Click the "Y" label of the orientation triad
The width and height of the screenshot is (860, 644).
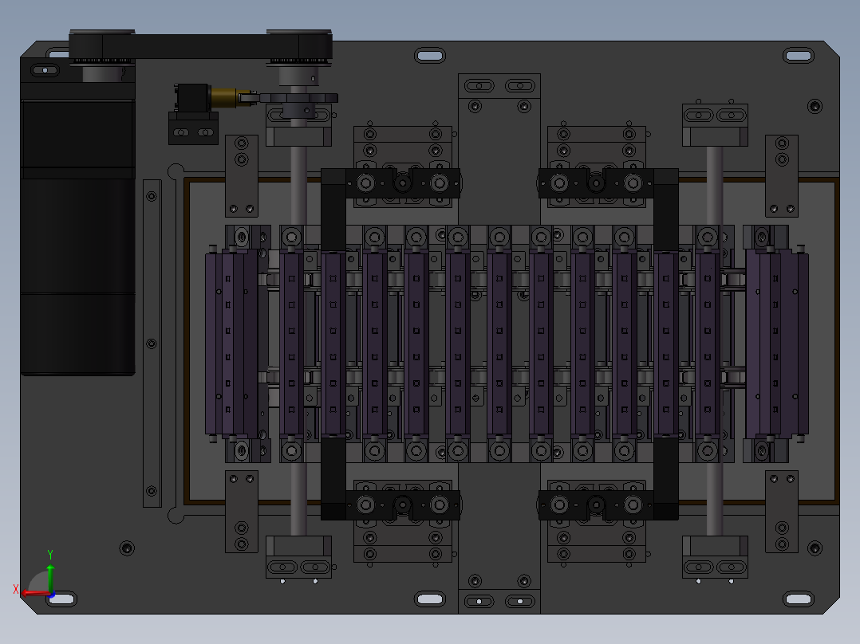[x=50, y=555]
